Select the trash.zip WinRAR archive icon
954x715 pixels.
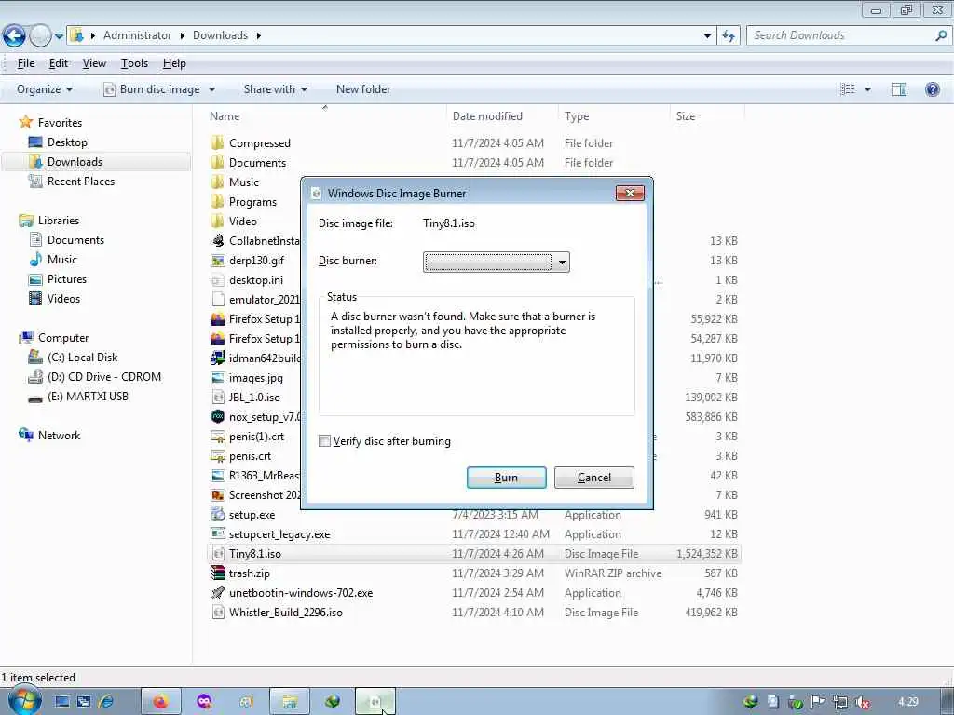point(218,573)
